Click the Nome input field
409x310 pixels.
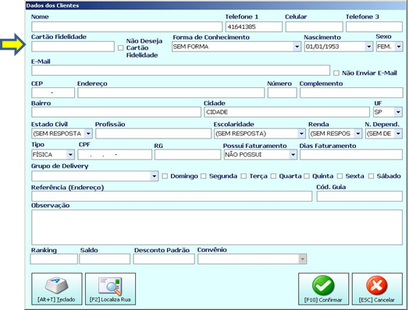(x=126, y=26)
